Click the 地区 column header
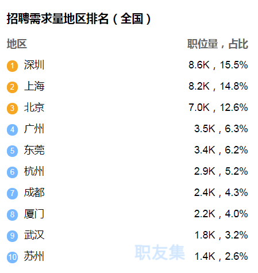This screenshot has height=273, width=258. (17, 44)
